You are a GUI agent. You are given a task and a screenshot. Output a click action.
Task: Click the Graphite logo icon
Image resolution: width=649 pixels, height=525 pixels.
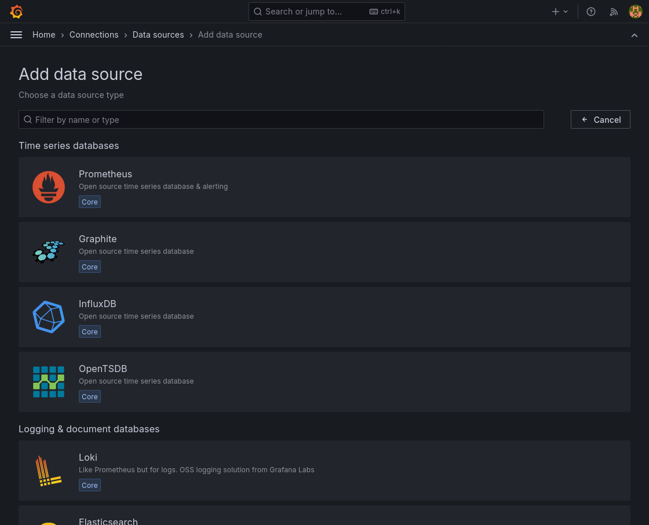tap(49, 252)
